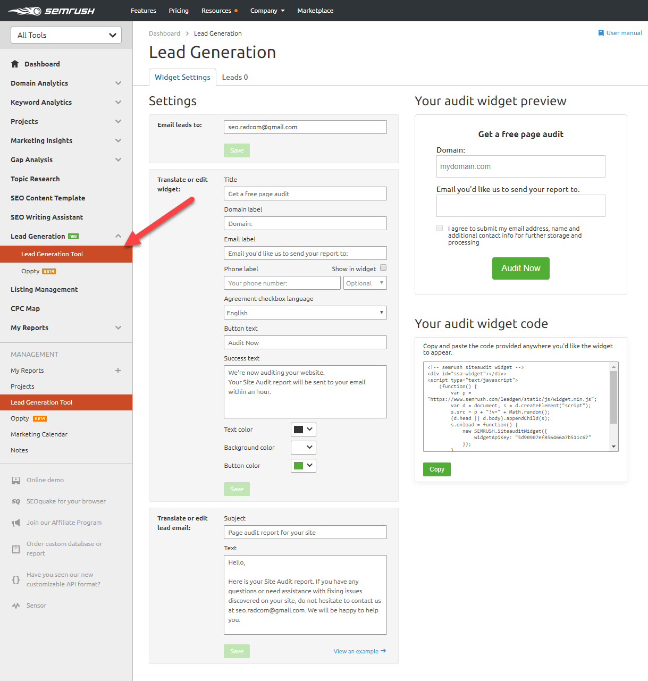648x681 pixels.
Task: Click the mydomain.com input field
Action: [520, 166]
